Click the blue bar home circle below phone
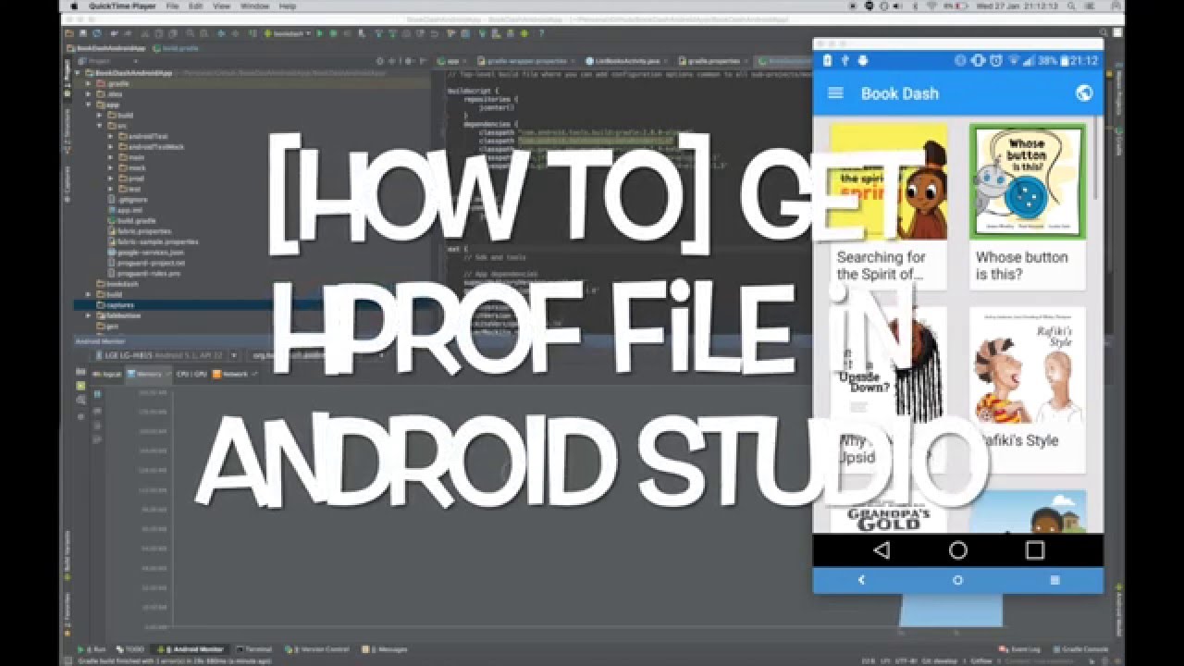The width and height of the screenshot is (1184, 666). 957,580
